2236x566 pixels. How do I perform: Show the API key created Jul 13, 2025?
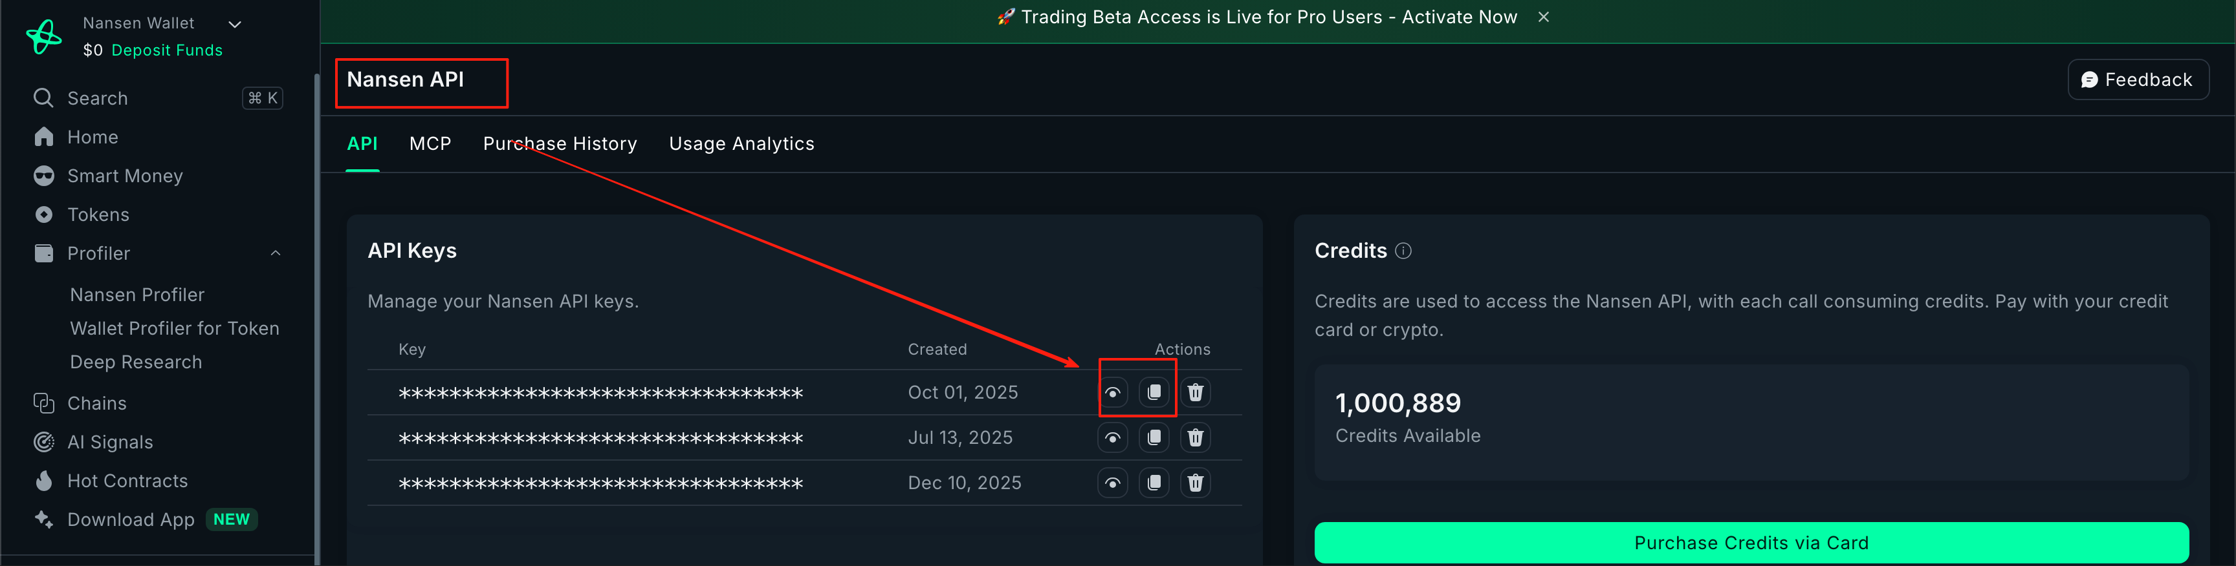coord(1112,437)
